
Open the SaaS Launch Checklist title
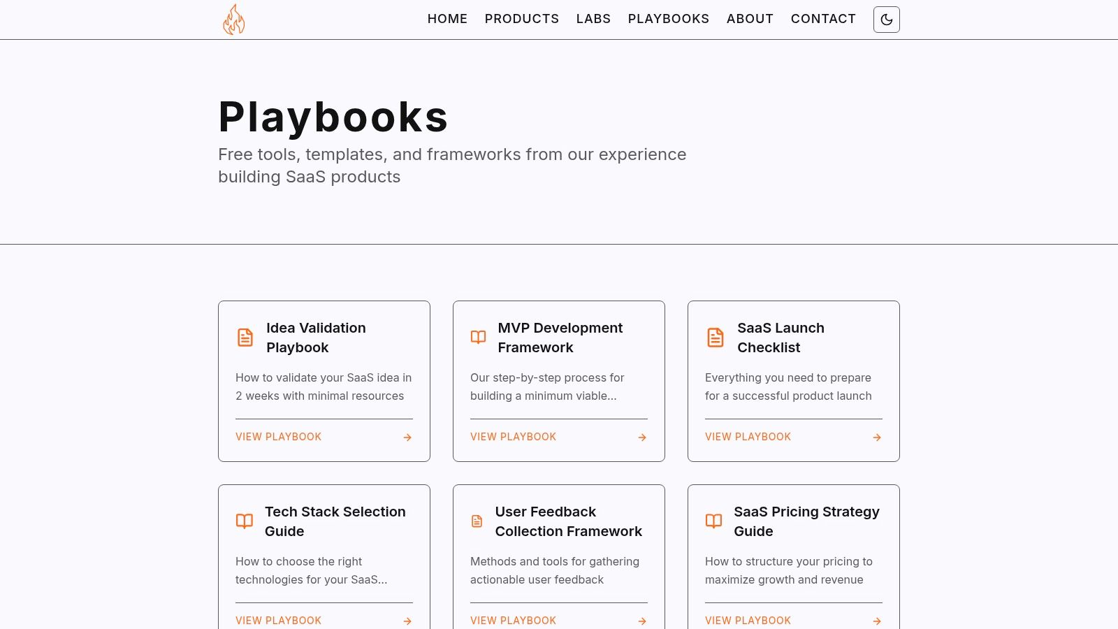(781, 338)
